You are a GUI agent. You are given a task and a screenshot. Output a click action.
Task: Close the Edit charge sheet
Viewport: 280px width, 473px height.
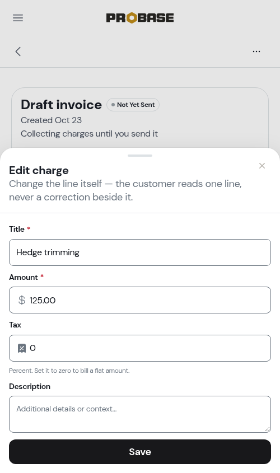pyautogui.click(x=262, y=166)
